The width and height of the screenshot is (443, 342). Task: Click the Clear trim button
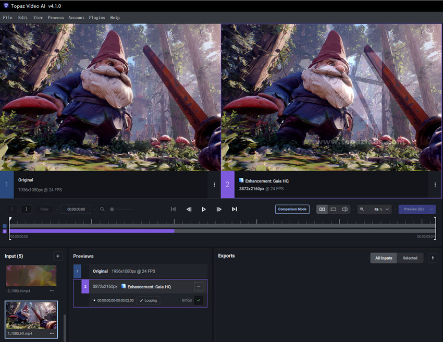coord(44,209)
